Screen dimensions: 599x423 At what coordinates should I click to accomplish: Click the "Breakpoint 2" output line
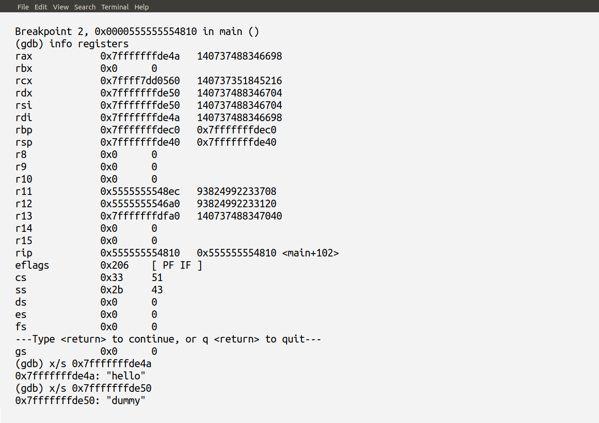click(x=137, y=32)
